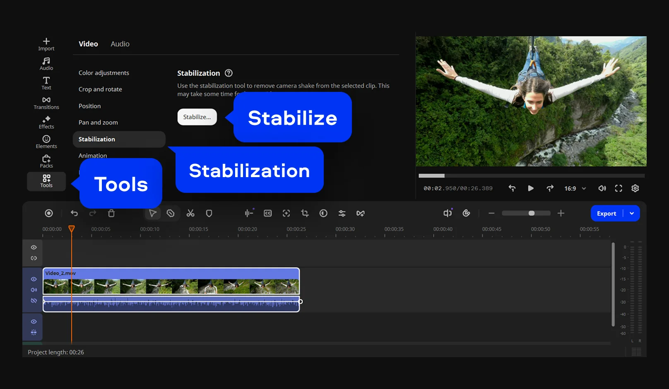Click the record button in toolbar
This screenshot has height=389, width=669.
point(49,213)
